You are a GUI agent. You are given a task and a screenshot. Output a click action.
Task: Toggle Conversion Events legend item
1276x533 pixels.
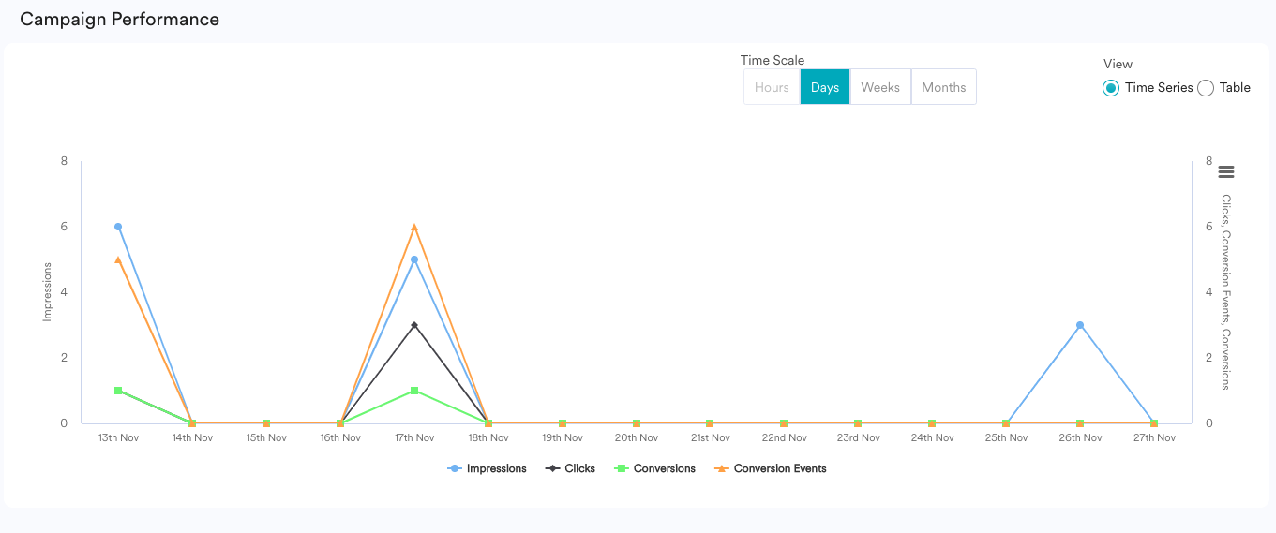click(x=771, y=468)
